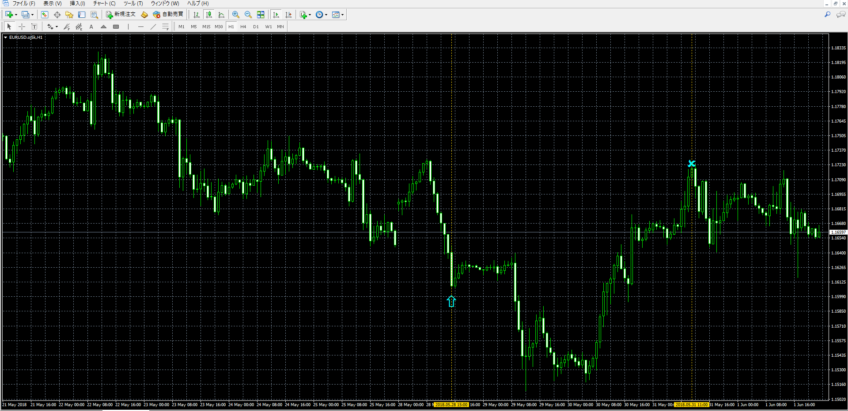Click the Tile Windows icon
The height and width of the screenshot is (411, 848).
click(261, 15)
